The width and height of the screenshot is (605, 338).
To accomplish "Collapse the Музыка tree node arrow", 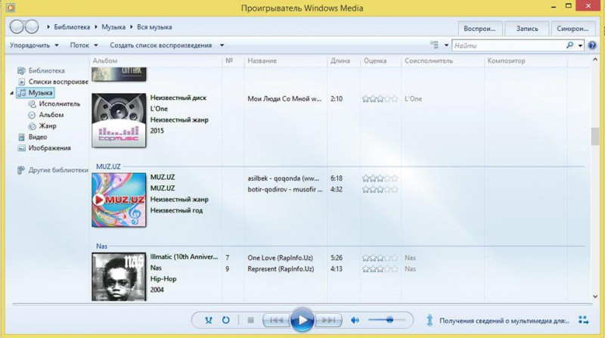I will point(12,93).
